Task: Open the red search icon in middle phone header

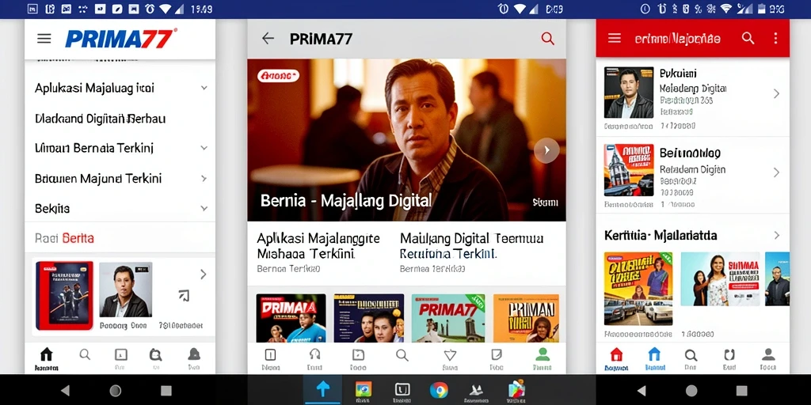Action: pos(547,38)
